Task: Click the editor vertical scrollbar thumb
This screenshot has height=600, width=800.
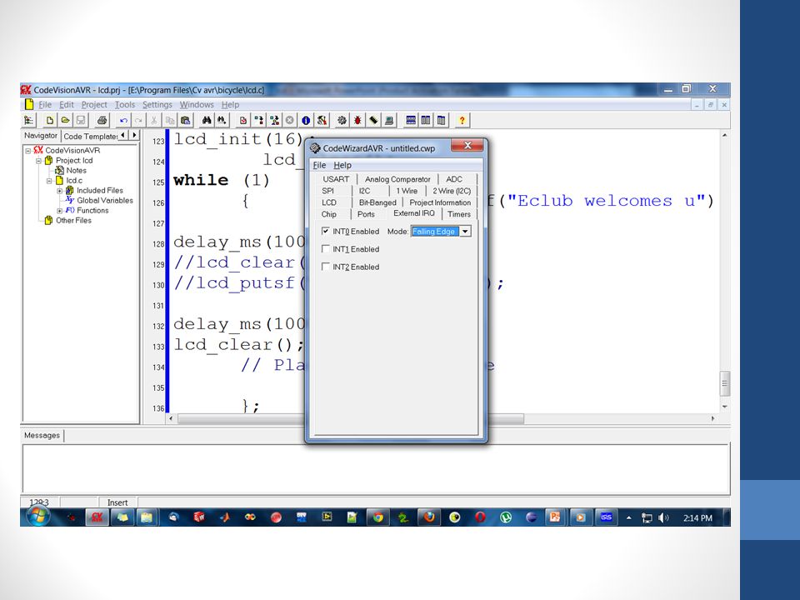Action: 724,383
